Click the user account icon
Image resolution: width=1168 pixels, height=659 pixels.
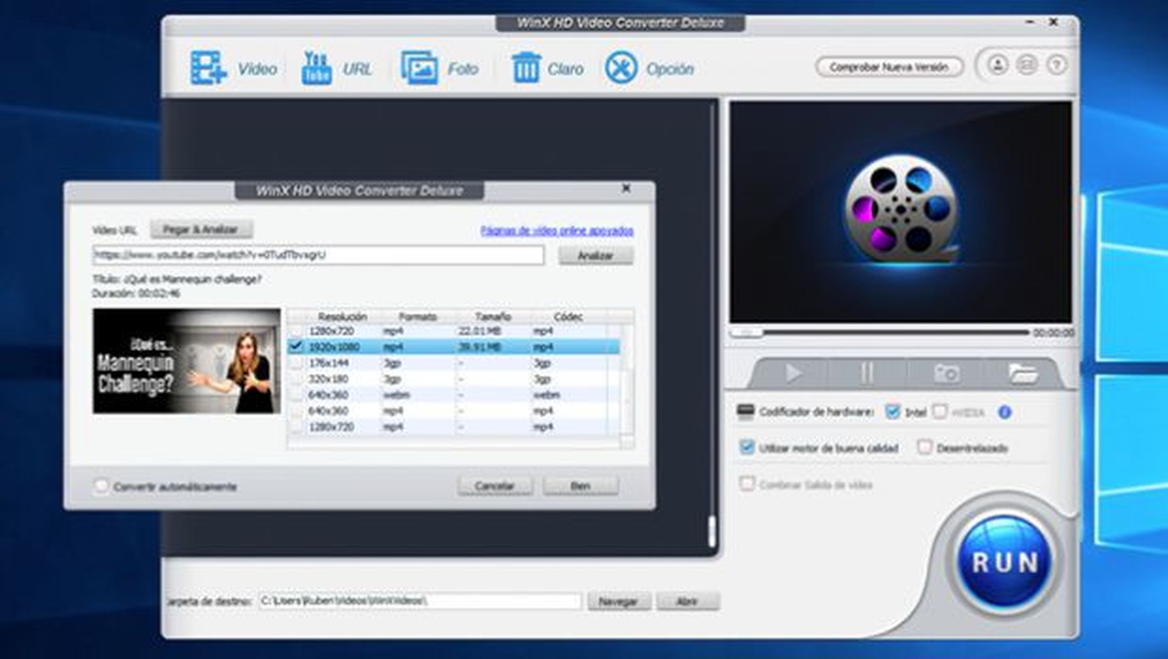pyautogui.click(x=998, y=65)
